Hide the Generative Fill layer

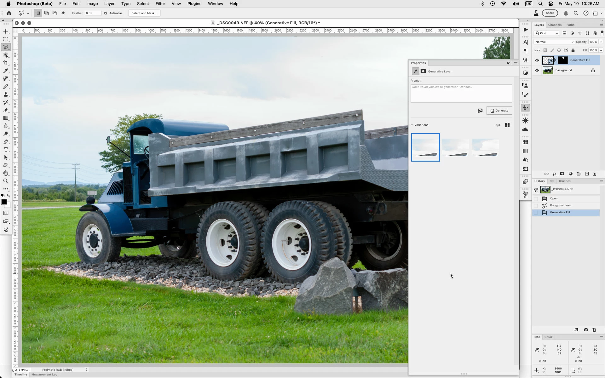(537, 60)
